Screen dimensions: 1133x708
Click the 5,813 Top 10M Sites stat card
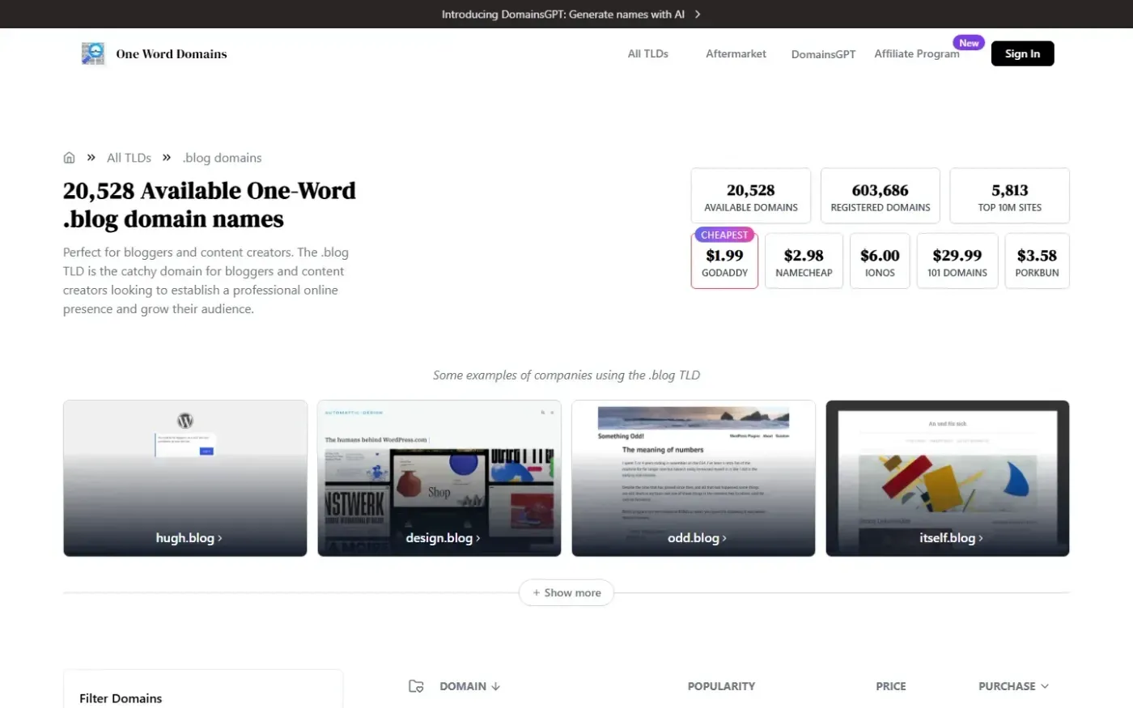tap(1010, 196)
